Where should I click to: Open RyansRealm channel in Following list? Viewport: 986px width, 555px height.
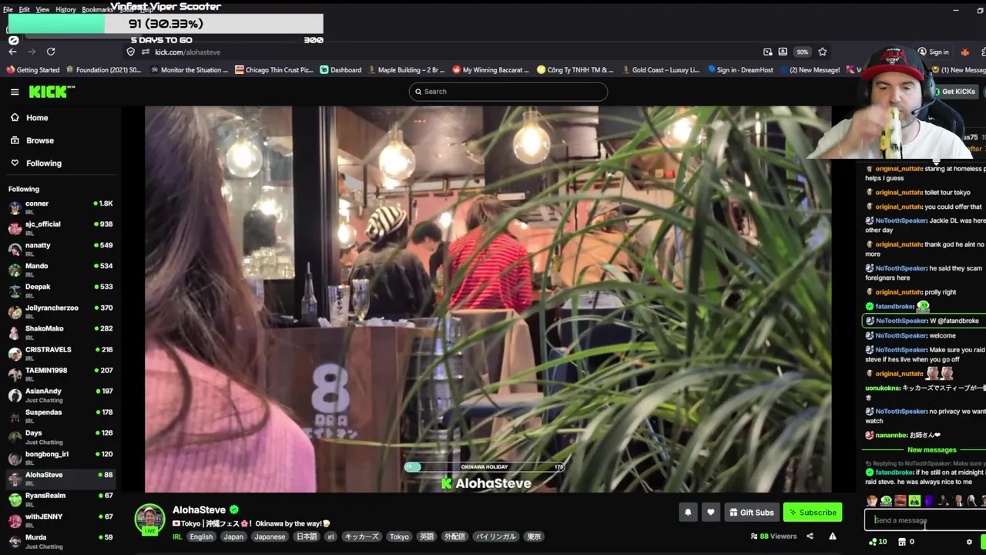pyautogui.click(x=60, y=499)
